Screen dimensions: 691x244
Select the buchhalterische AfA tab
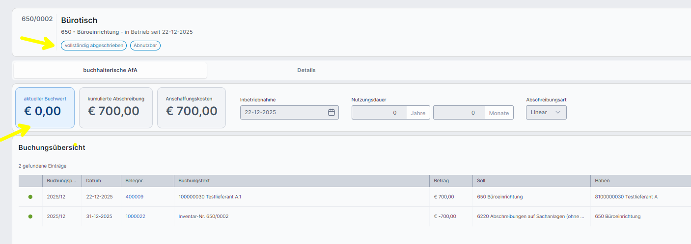pyautogui.click(x=110, y=70)
